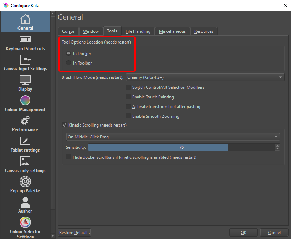This screenshot has width=291, height=239.
Task: Click the Krita logo in title bar
Action: coord(6,5)
